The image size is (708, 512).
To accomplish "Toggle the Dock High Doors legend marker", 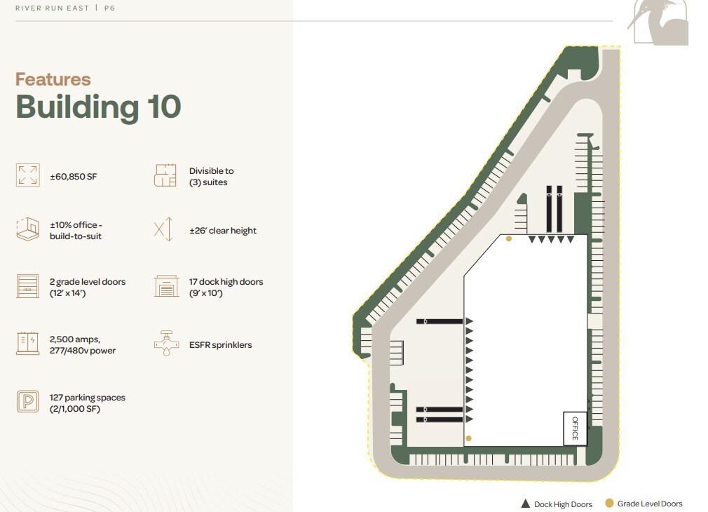I will [526, 503].
